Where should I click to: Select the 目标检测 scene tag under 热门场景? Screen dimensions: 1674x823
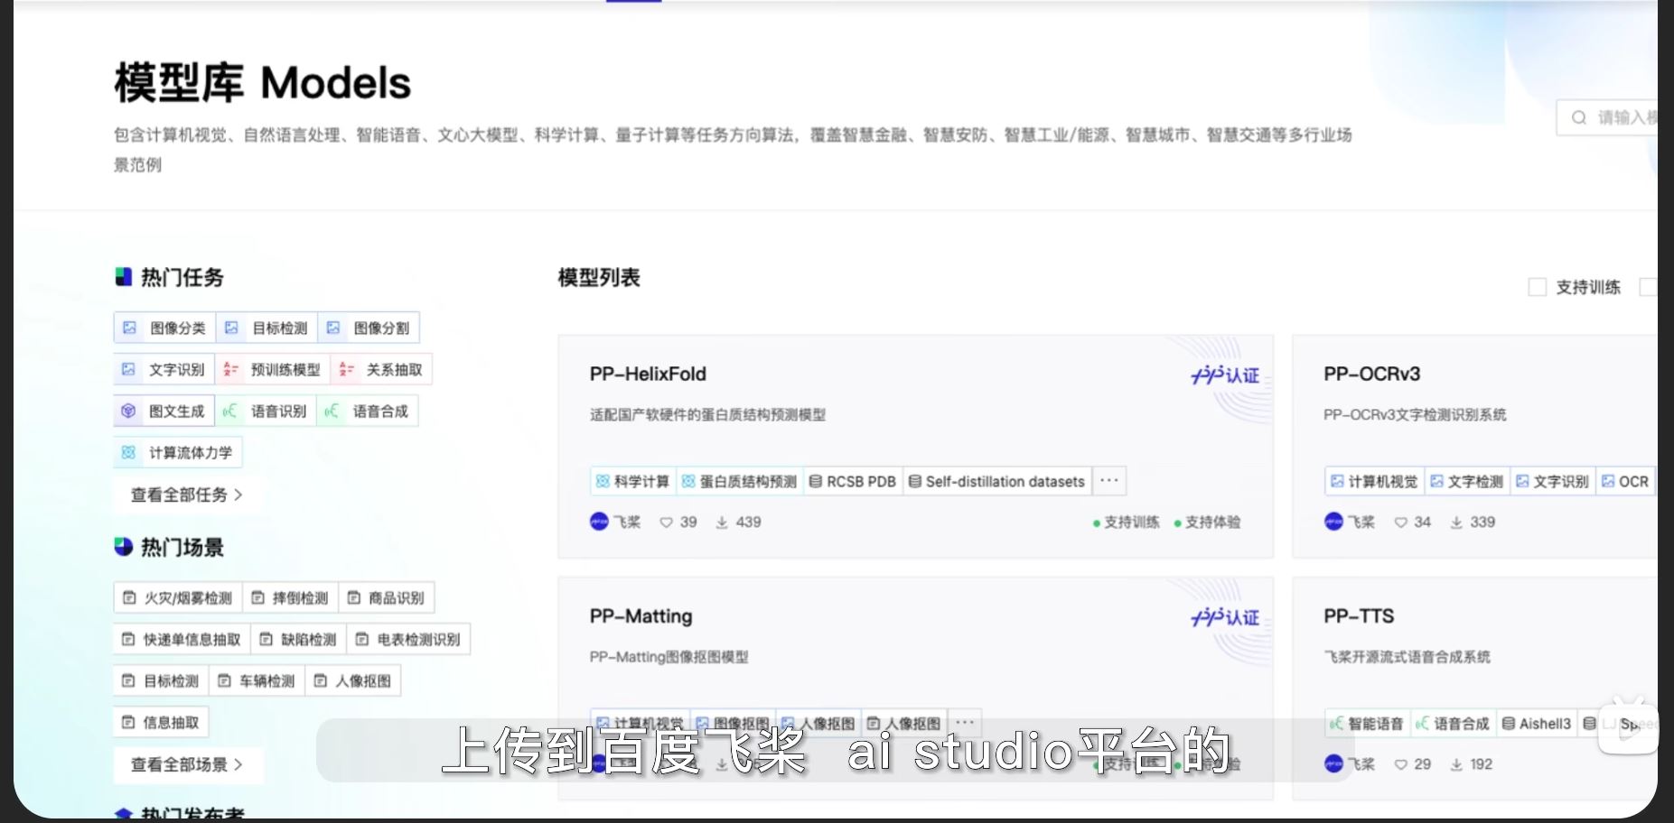161,680
